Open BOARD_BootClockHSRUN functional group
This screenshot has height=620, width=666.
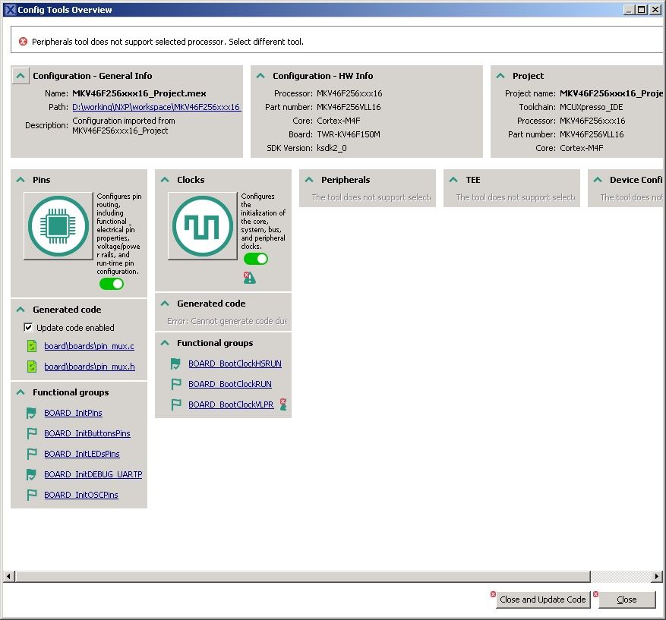[235, 364]
